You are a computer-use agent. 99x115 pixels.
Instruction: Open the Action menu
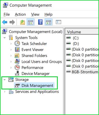[20, 14]
